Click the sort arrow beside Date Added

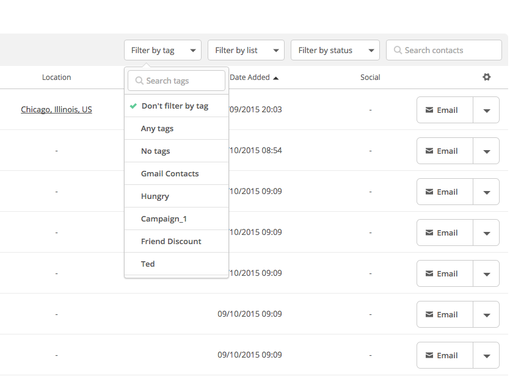pyautogui.click(x=276, y=78)
